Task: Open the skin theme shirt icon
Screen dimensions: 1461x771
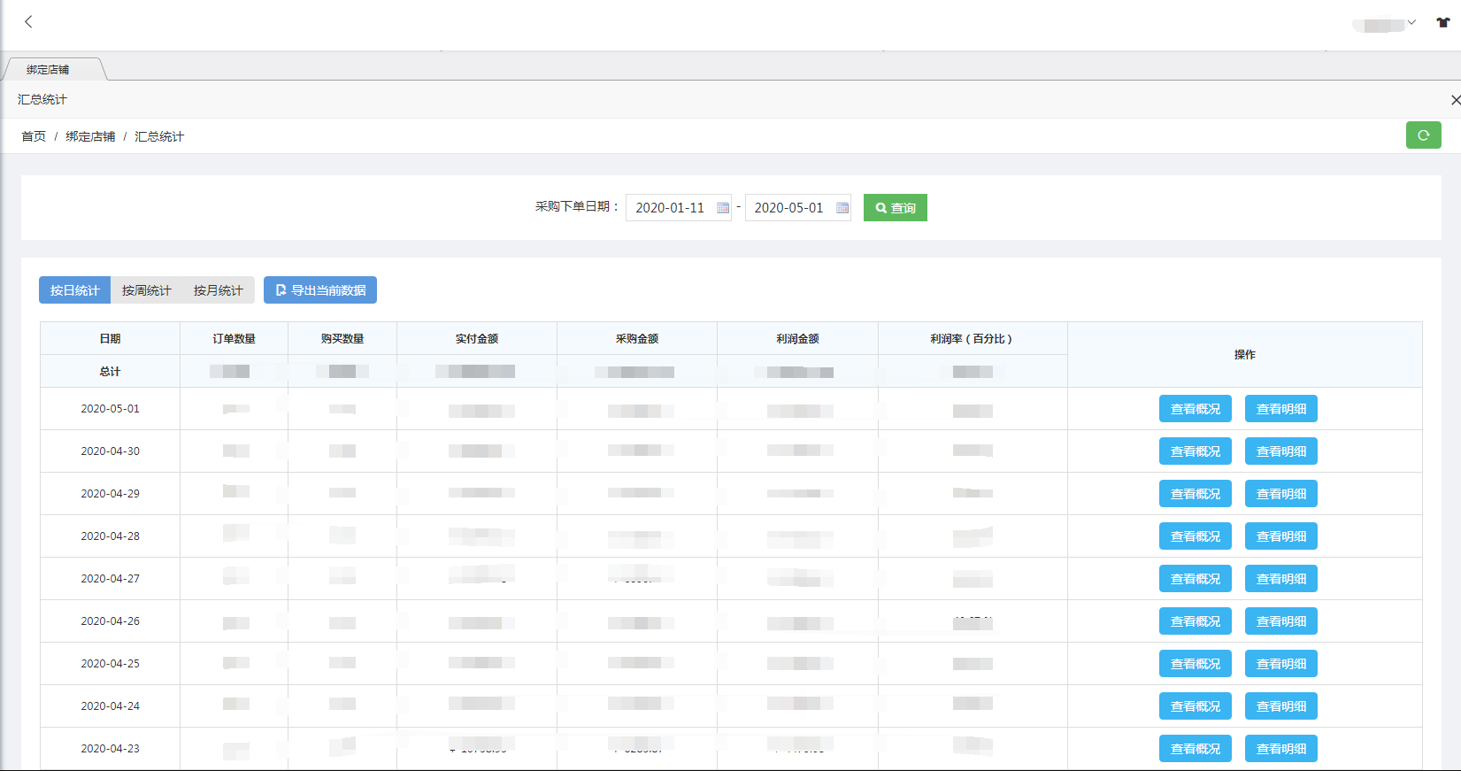Action: click(x=1443, y=22)
